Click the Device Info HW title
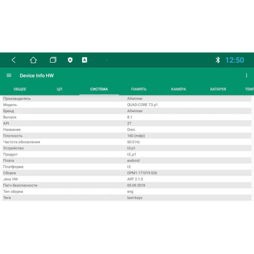This screenshot has height=254, width=254. pos(37,75)
